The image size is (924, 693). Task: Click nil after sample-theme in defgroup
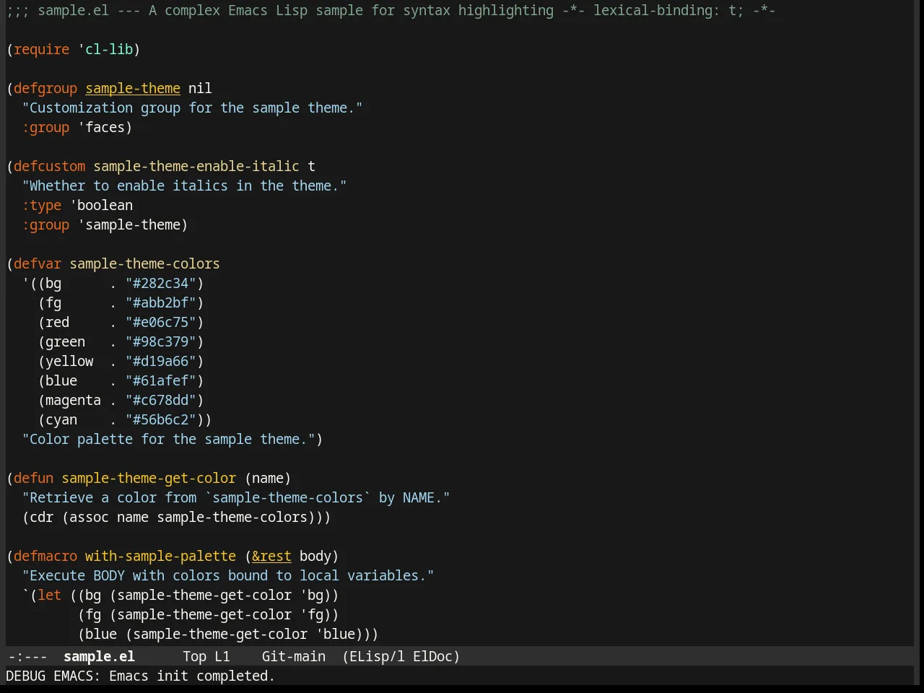click(x=200, y=88)
